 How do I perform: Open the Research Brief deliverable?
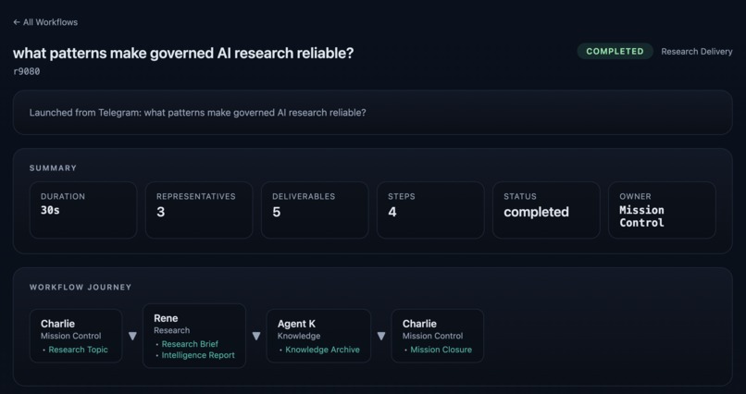coord(190,344)
